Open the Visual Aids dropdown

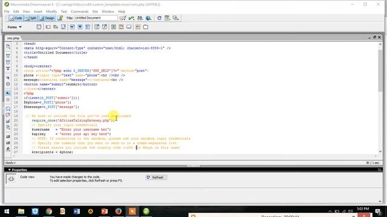point(176,18)
